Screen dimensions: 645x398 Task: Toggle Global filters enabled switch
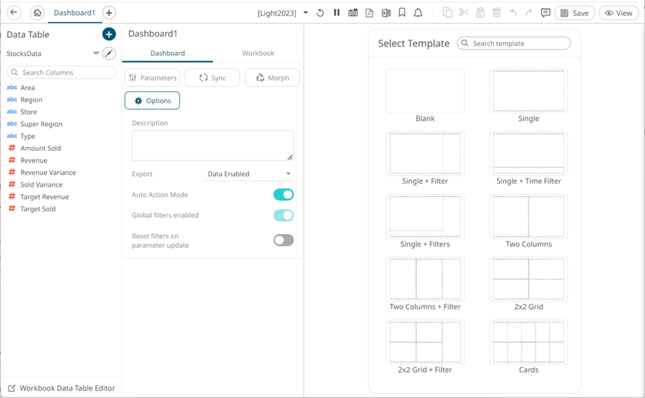(x=283, y=215)
